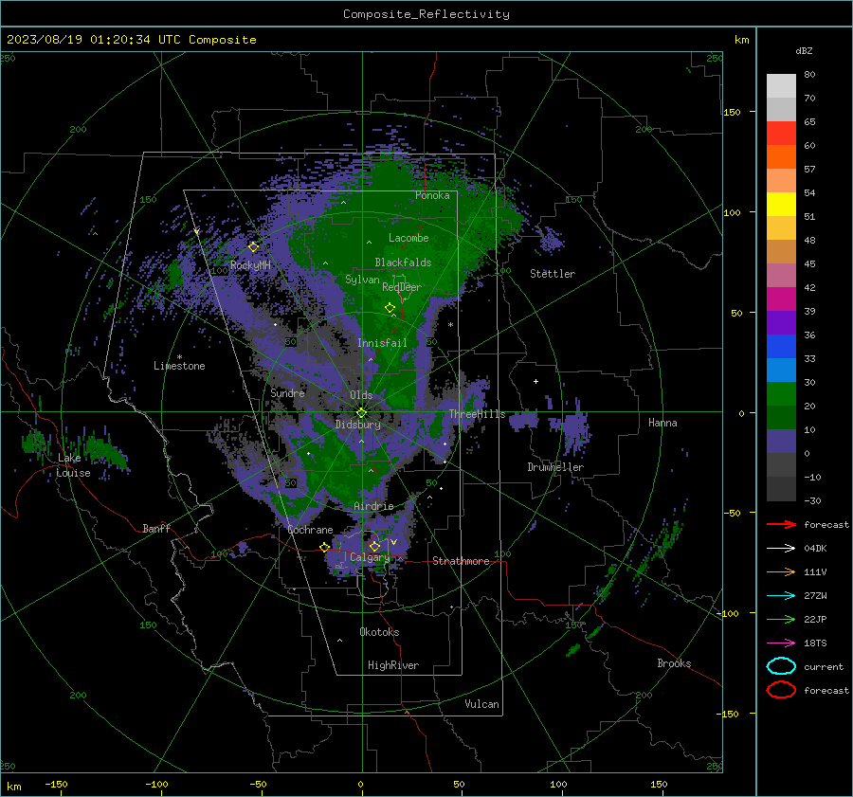This screenshot has height=797, width=853.
Task: Click the magenta 18TS arrow legend icon
Action: pos(781,643)
